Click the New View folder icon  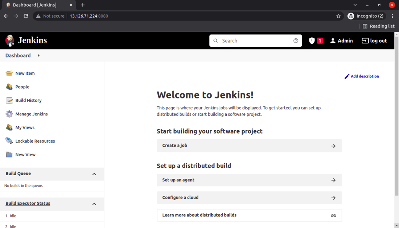[x=9, y=155]
